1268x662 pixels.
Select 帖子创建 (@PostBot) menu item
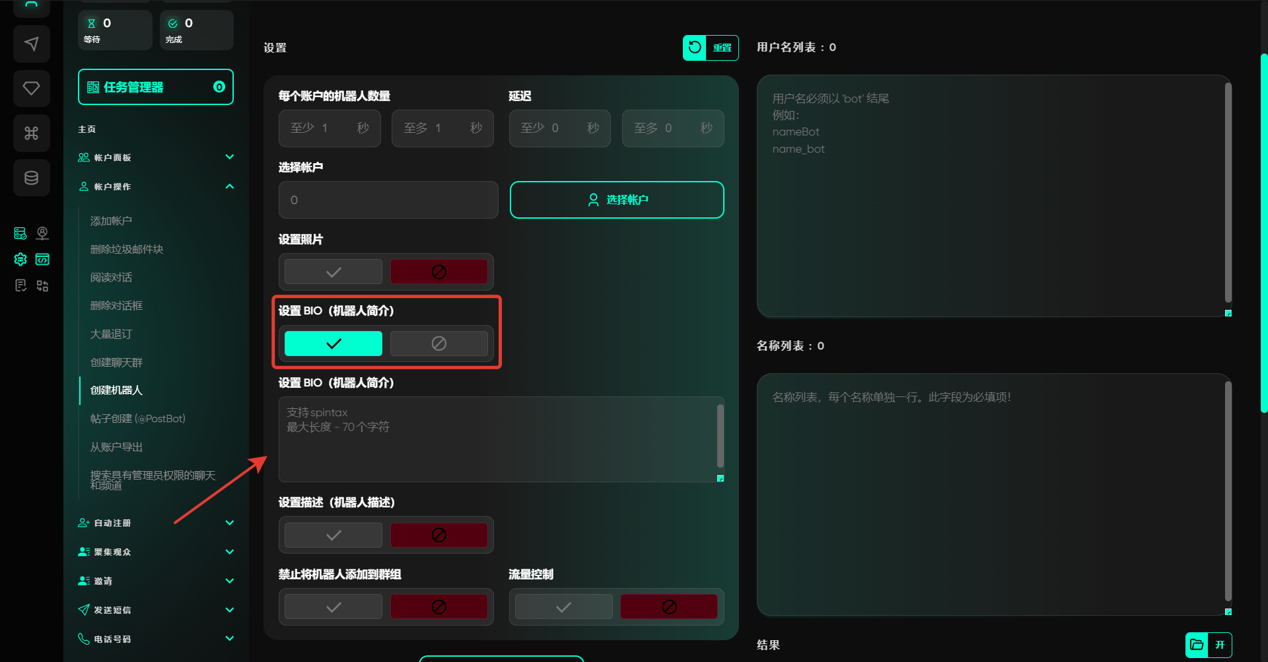137,418
